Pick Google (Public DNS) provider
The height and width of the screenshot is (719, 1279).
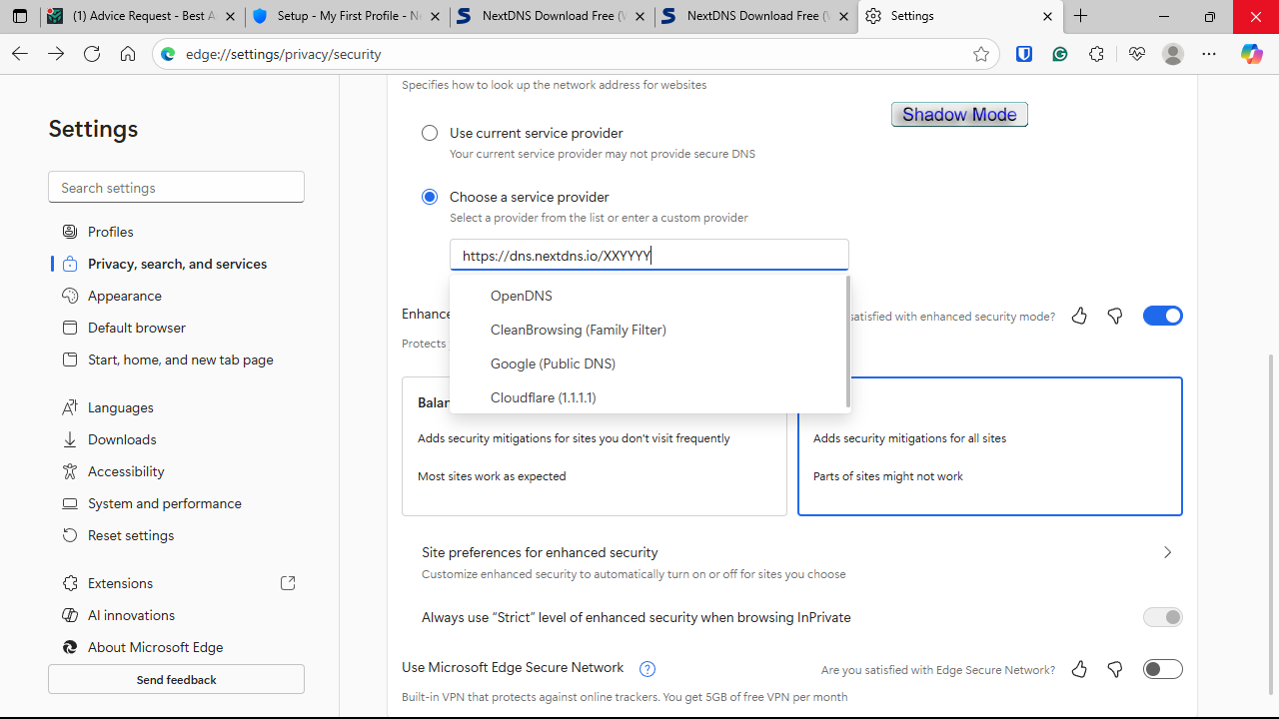point(647,363)
